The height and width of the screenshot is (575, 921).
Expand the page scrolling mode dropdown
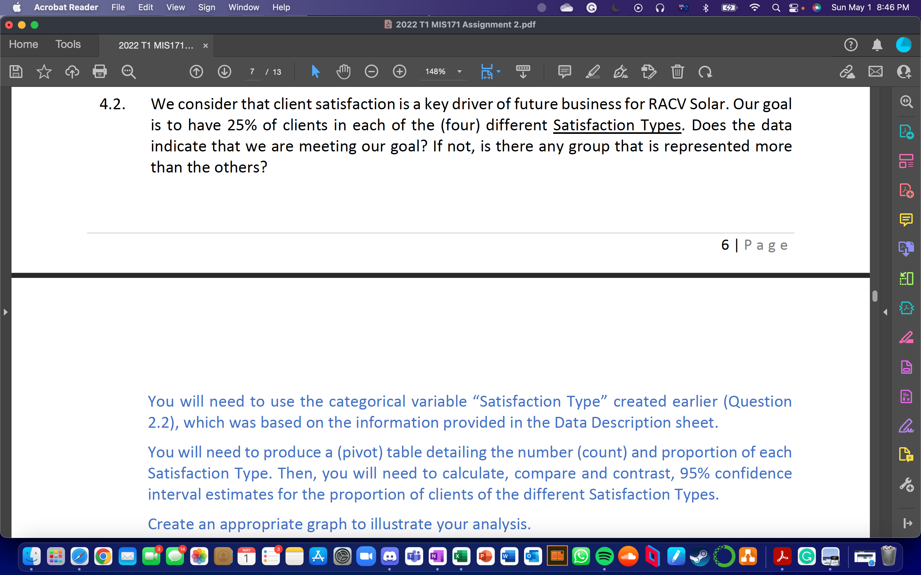pos(499,72)
